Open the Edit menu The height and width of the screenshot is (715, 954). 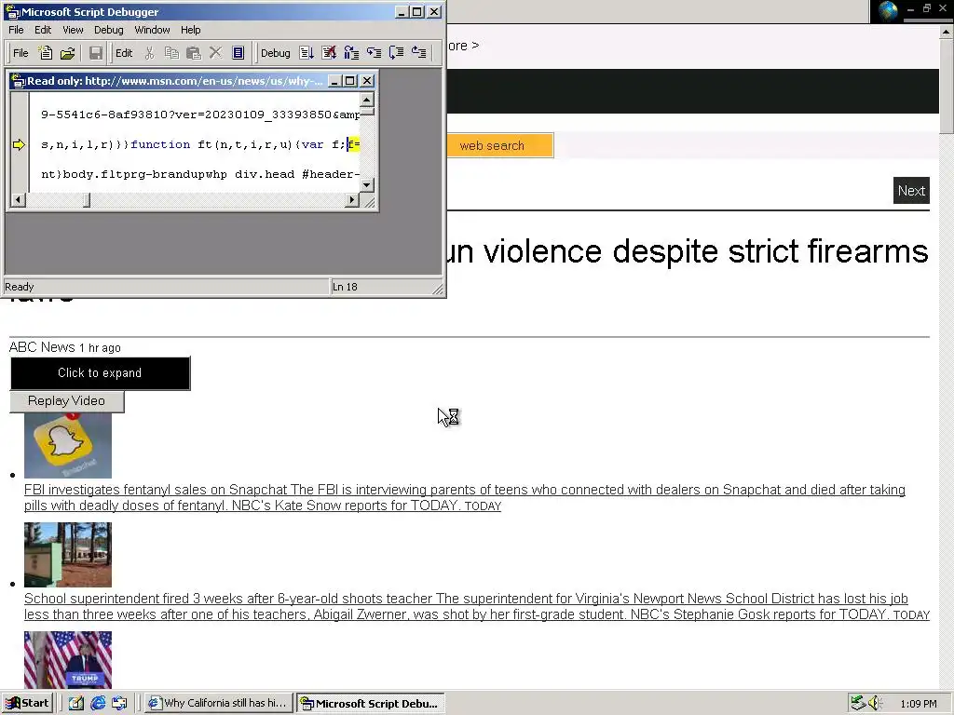[x=43, y=30]
